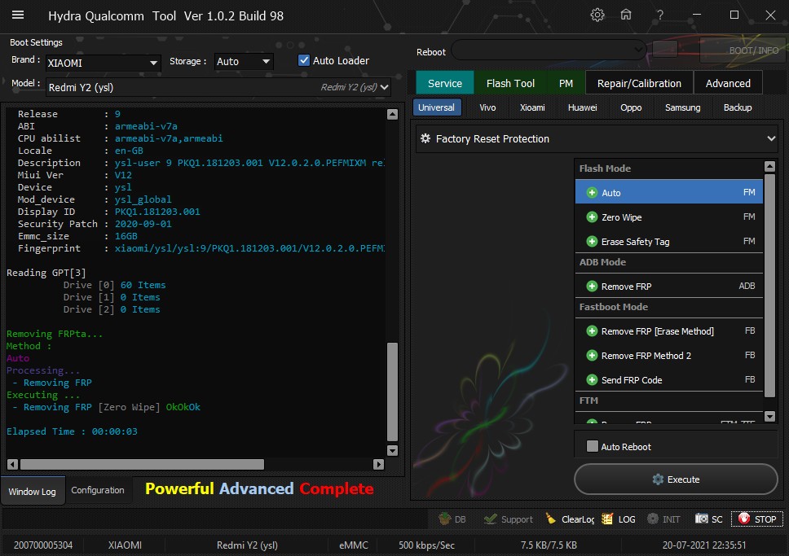Open the help question mark icon
This screenshot has height=556, width=789.
[x=659, y=15]
